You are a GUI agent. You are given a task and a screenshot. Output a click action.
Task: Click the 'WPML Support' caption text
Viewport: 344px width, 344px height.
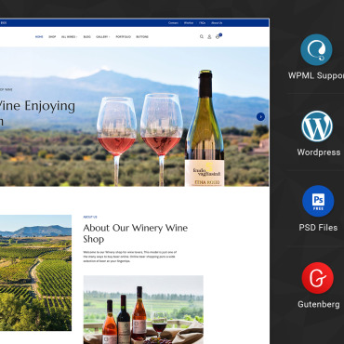coord(316,75)
